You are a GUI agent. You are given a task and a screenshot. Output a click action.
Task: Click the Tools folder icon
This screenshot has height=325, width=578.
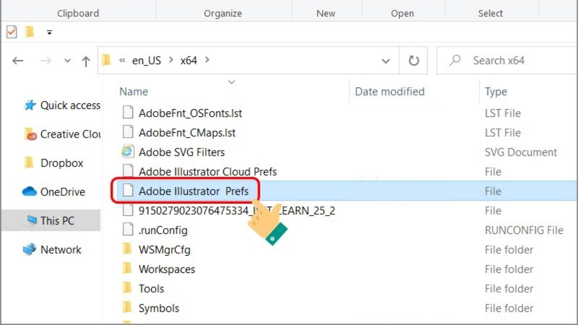(x=128, y=288)
